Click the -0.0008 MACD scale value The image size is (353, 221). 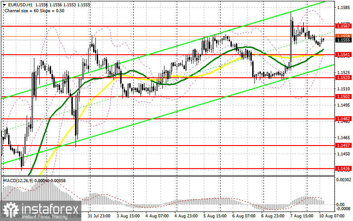[x=343, y=209]
